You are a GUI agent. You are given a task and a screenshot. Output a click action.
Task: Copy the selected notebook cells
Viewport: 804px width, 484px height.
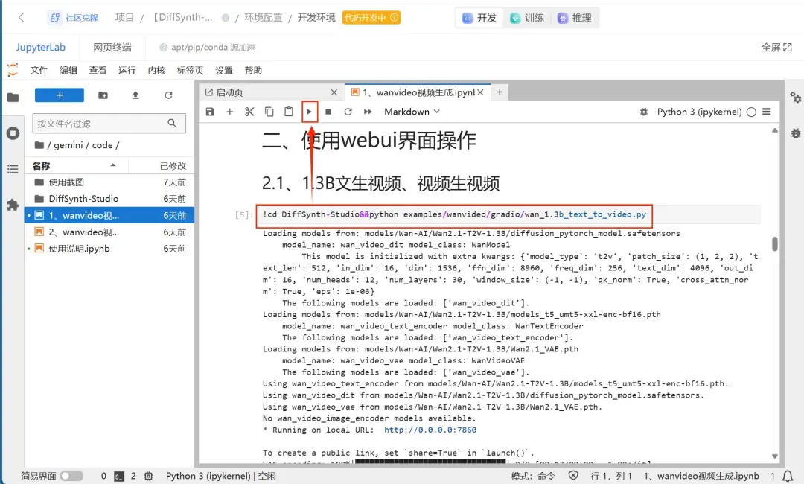[268, 112]
